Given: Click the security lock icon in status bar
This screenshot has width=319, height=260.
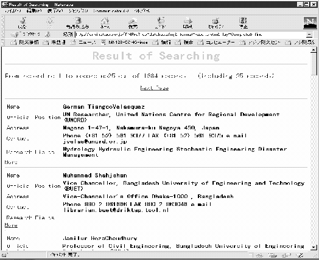Looking at the screenshot, I should click(x=4, y=255).
